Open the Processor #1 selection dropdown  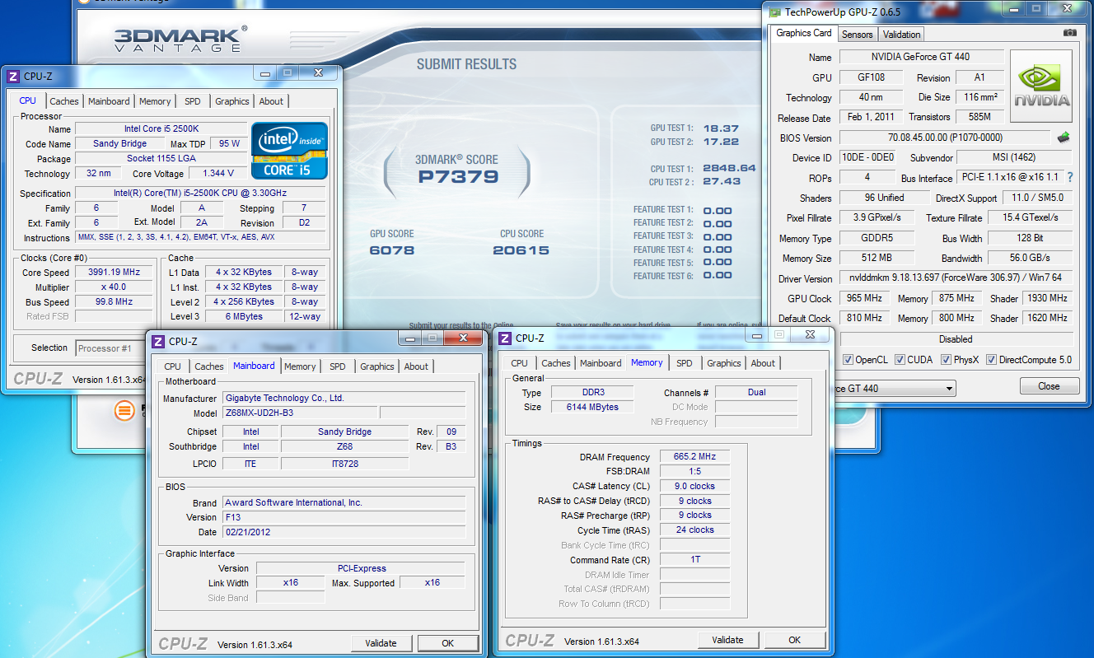(111, 348)
